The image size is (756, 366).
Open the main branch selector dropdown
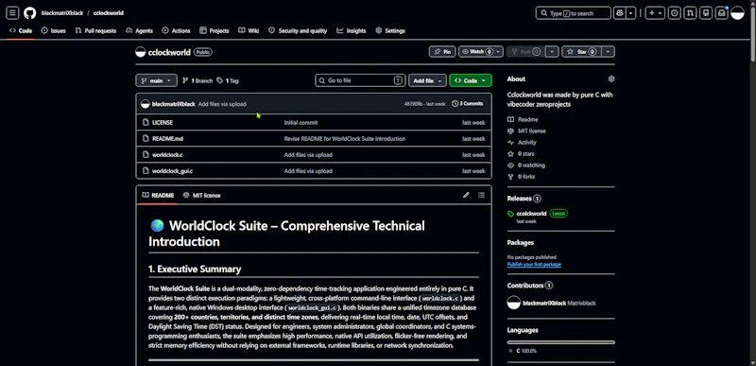[x=156, y=80]
